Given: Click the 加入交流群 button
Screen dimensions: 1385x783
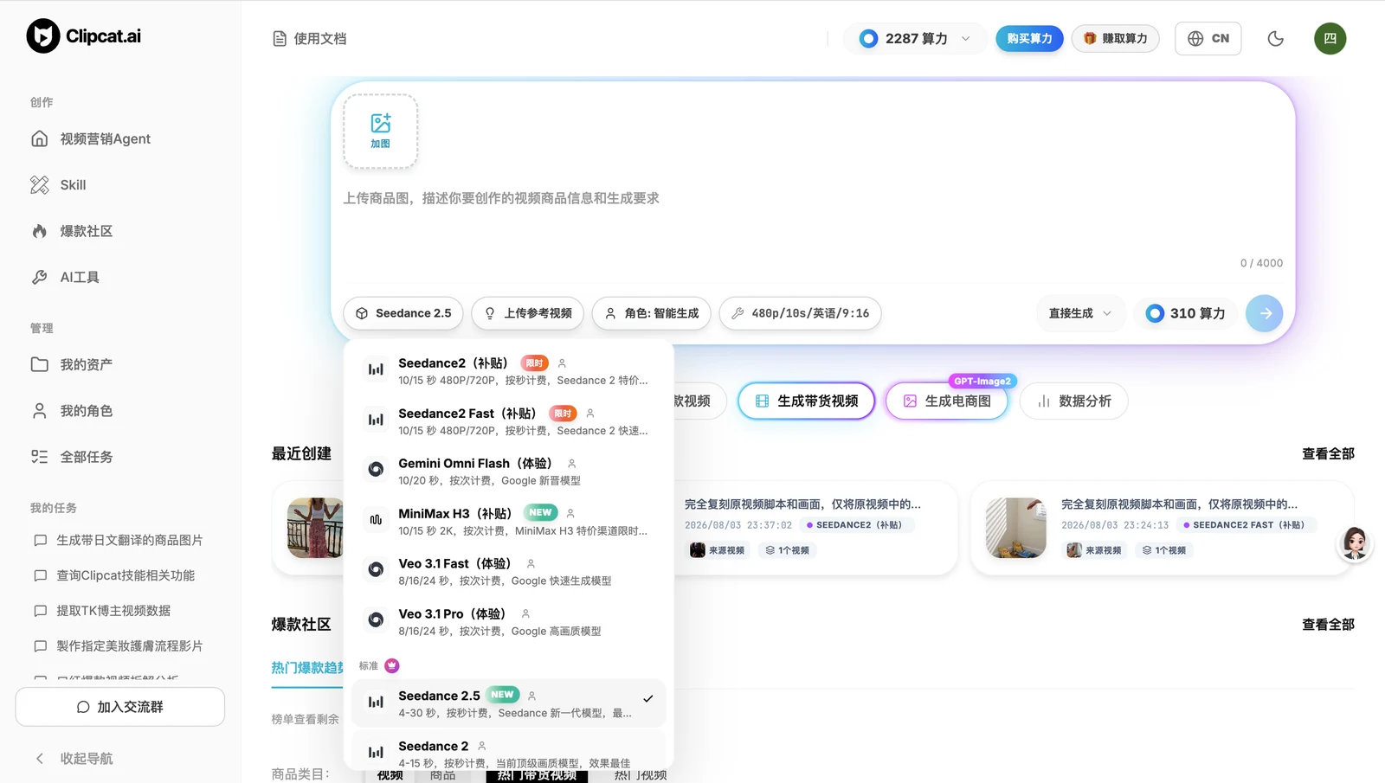Looking at the screenshot, I should tap(120, 707).
